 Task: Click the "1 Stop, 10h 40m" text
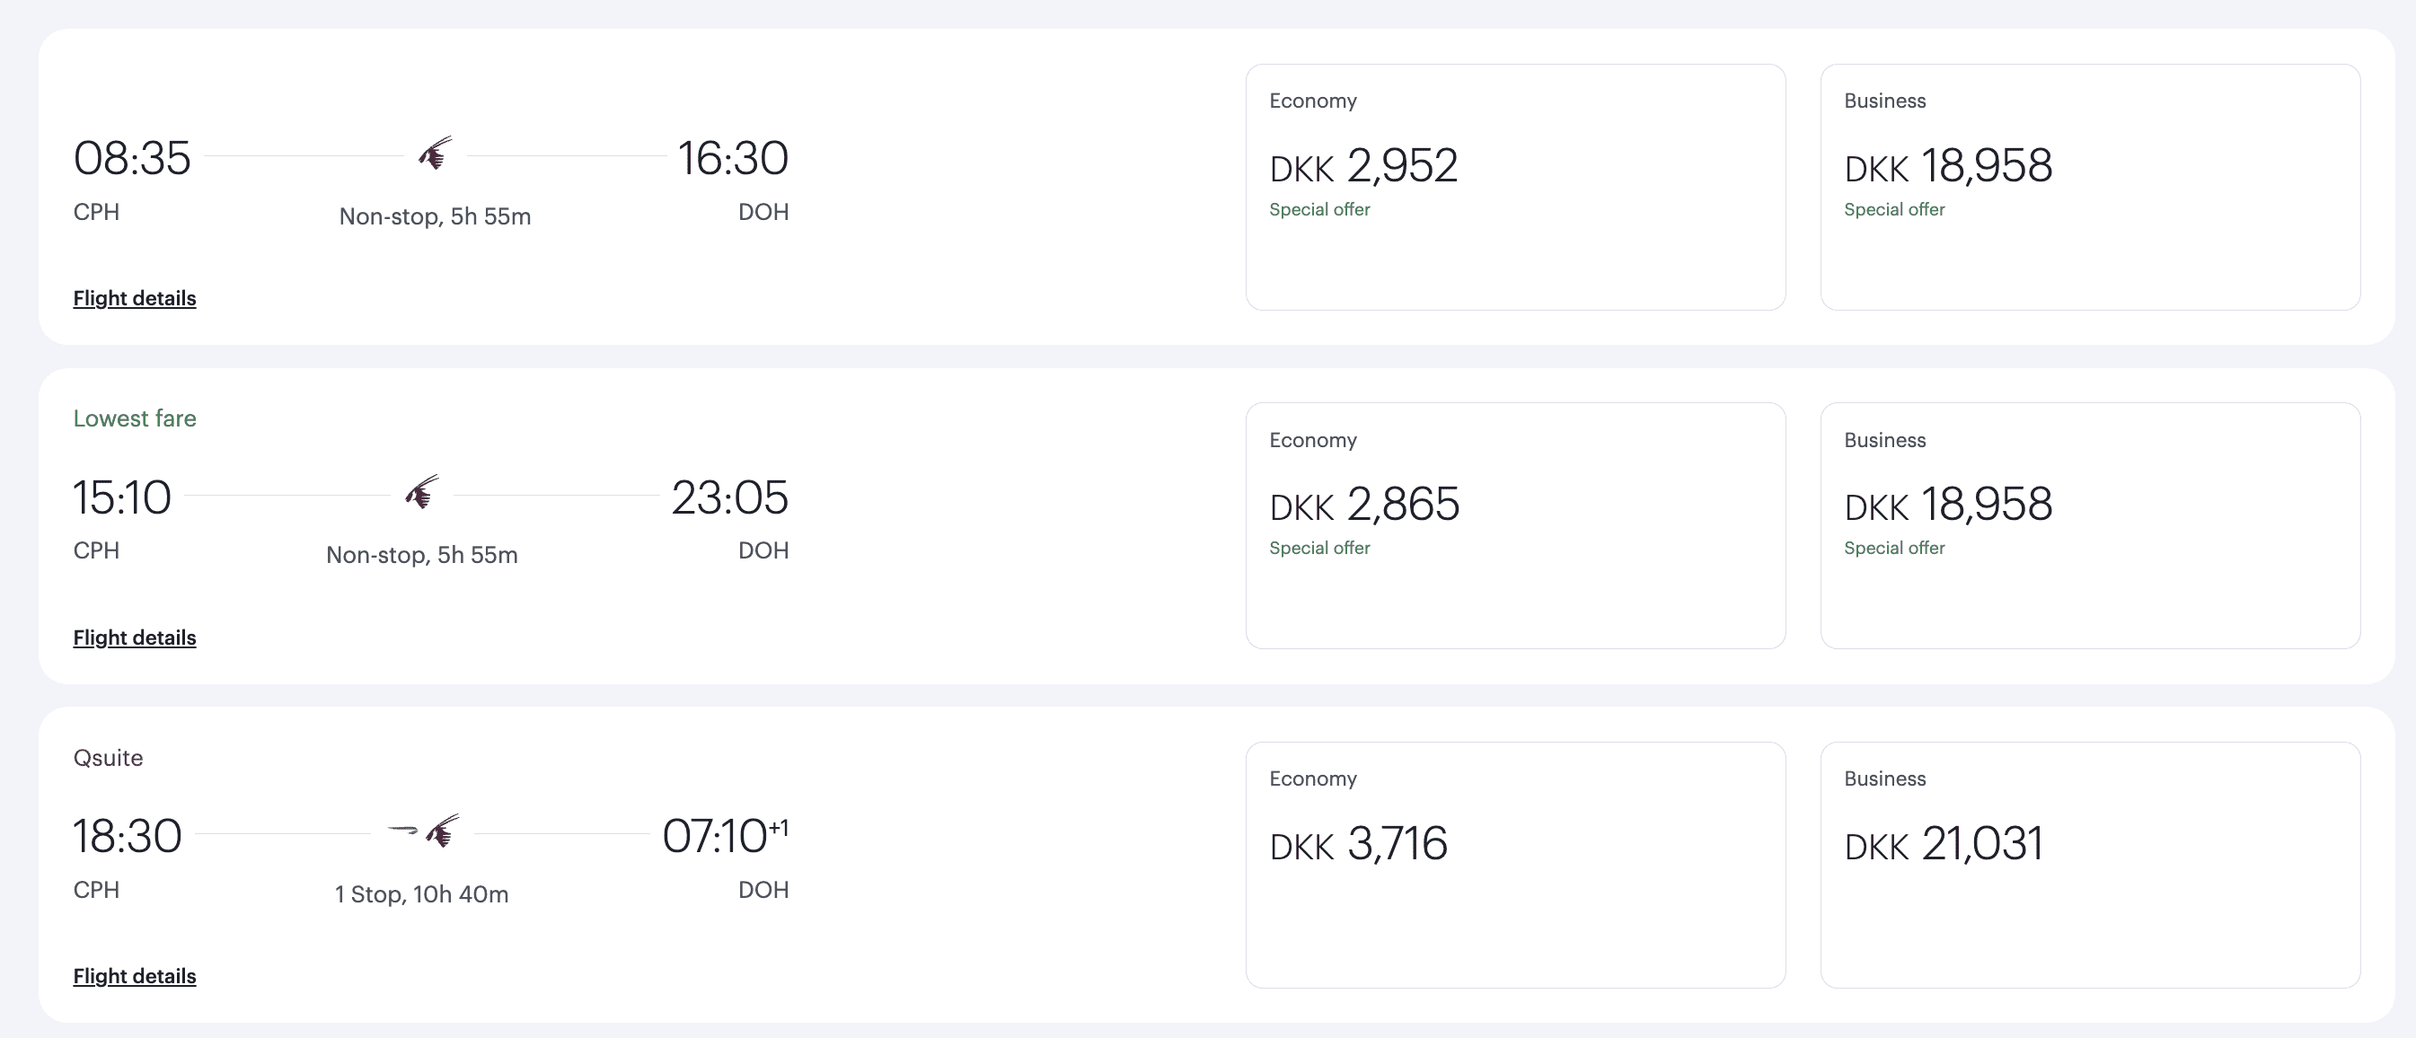[422, 894]
